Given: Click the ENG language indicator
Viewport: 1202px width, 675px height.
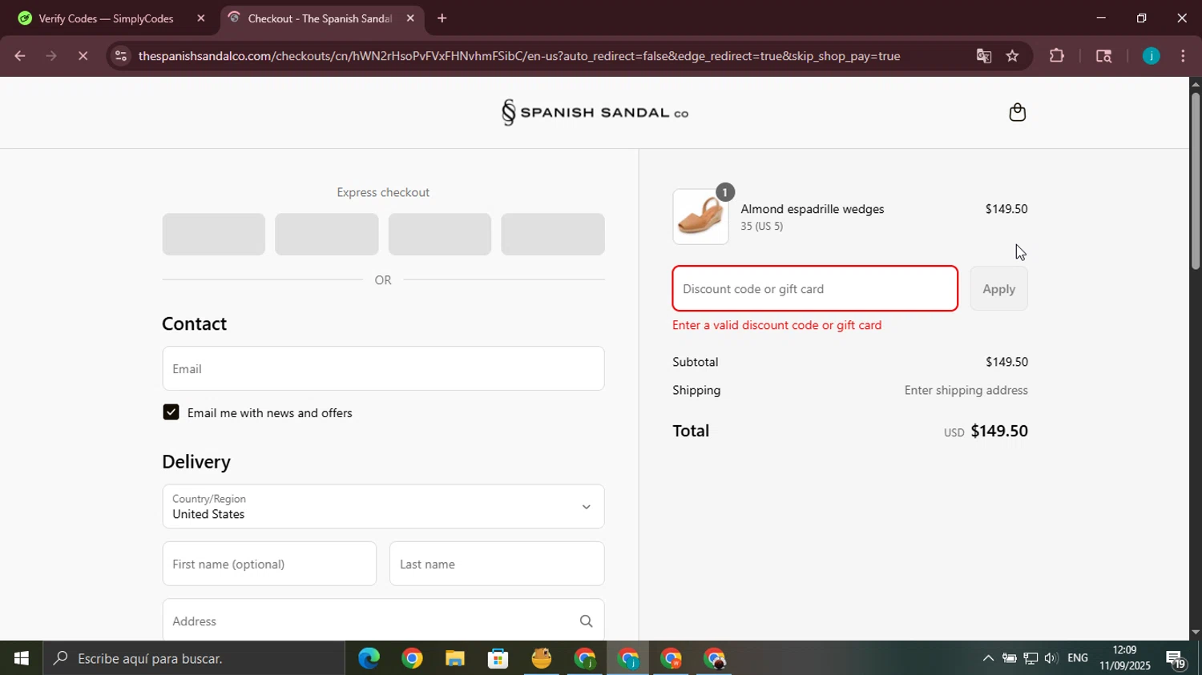Looking at the screenshot, I should pos(1078,658).
